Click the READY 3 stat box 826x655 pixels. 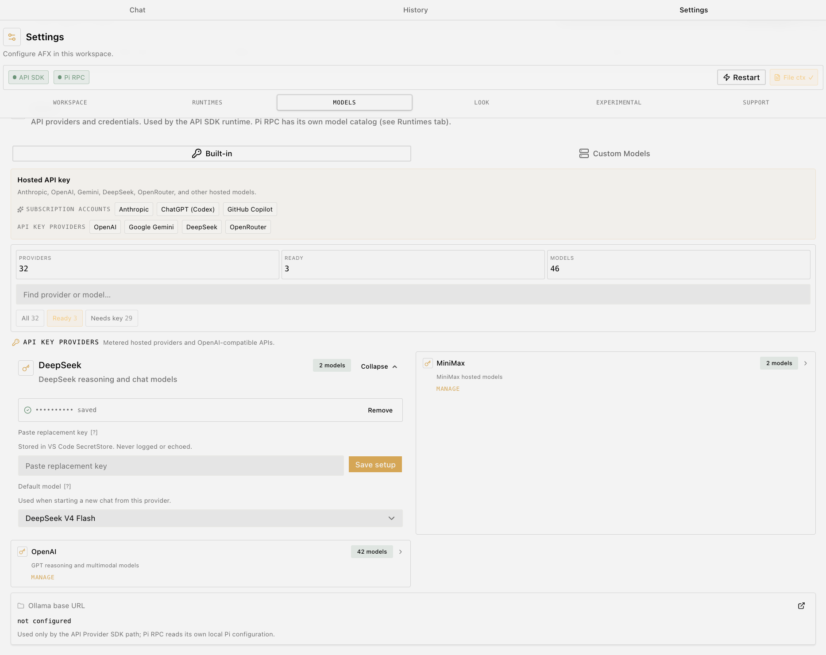coord(413,265)
